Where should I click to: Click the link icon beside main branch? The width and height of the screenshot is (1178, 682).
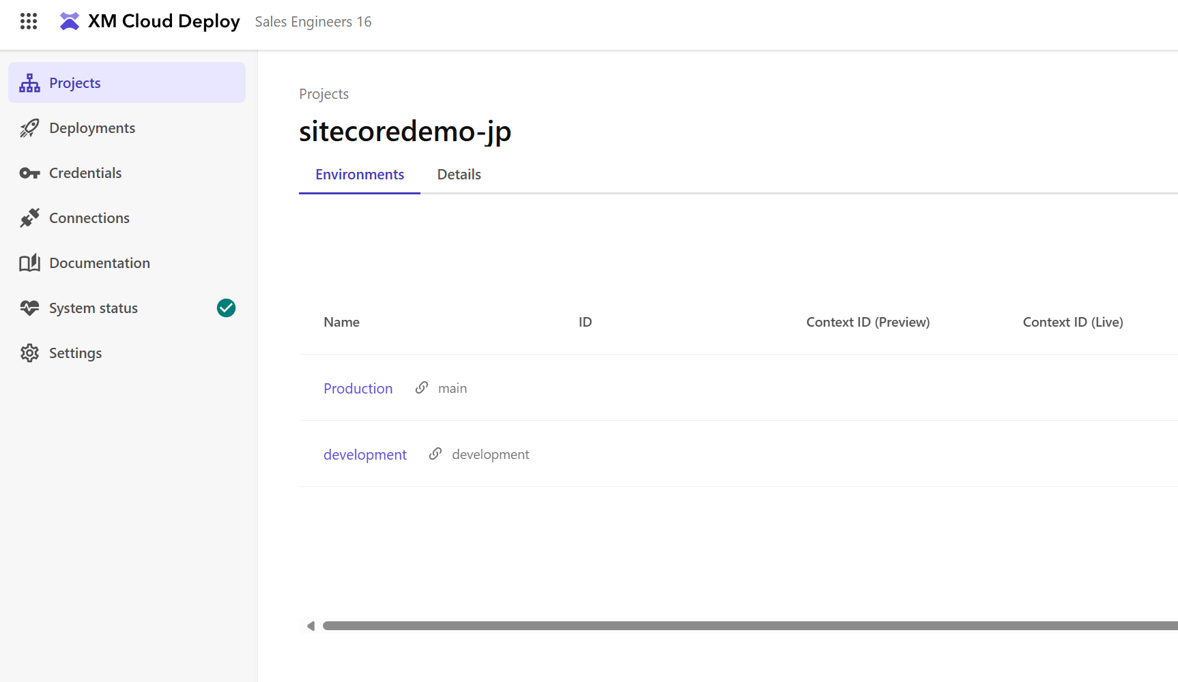pos(422,387)
